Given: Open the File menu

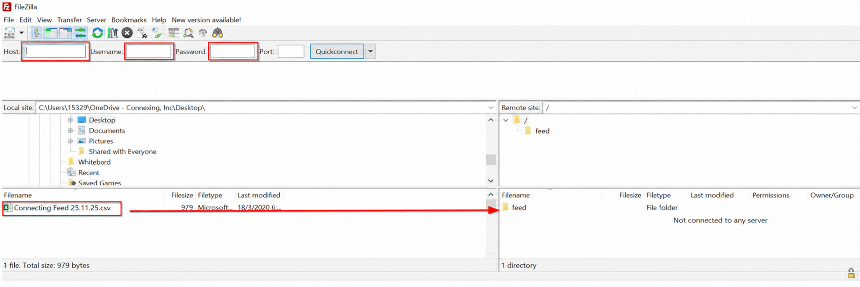Looking at the screenshot, I should pyautogui.click(x=8, y=20).
